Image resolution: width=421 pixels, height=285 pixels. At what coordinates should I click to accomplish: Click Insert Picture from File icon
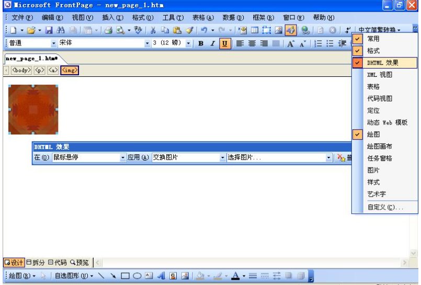(279, 30)
